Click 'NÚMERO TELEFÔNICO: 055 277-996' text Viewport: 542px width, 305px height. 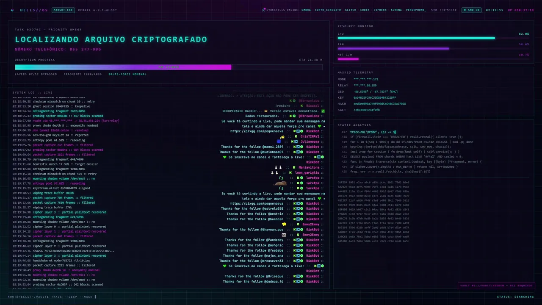pos(58,49)
